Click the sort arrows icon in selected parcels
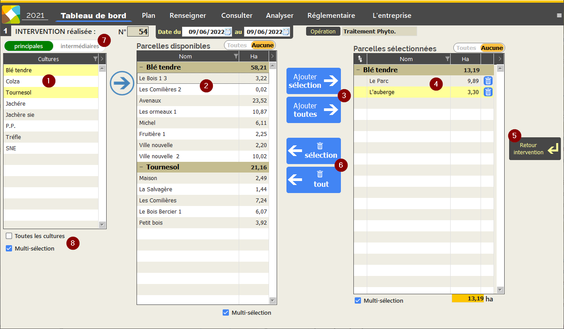 pyautogui.click(x=360, y=59)
